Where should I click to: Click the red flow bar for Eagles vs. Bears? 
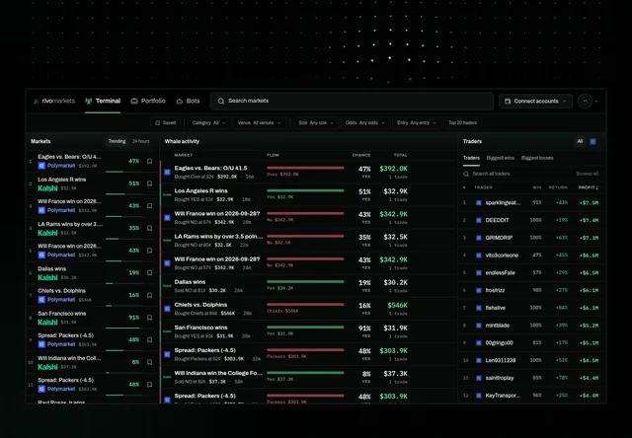305,168
